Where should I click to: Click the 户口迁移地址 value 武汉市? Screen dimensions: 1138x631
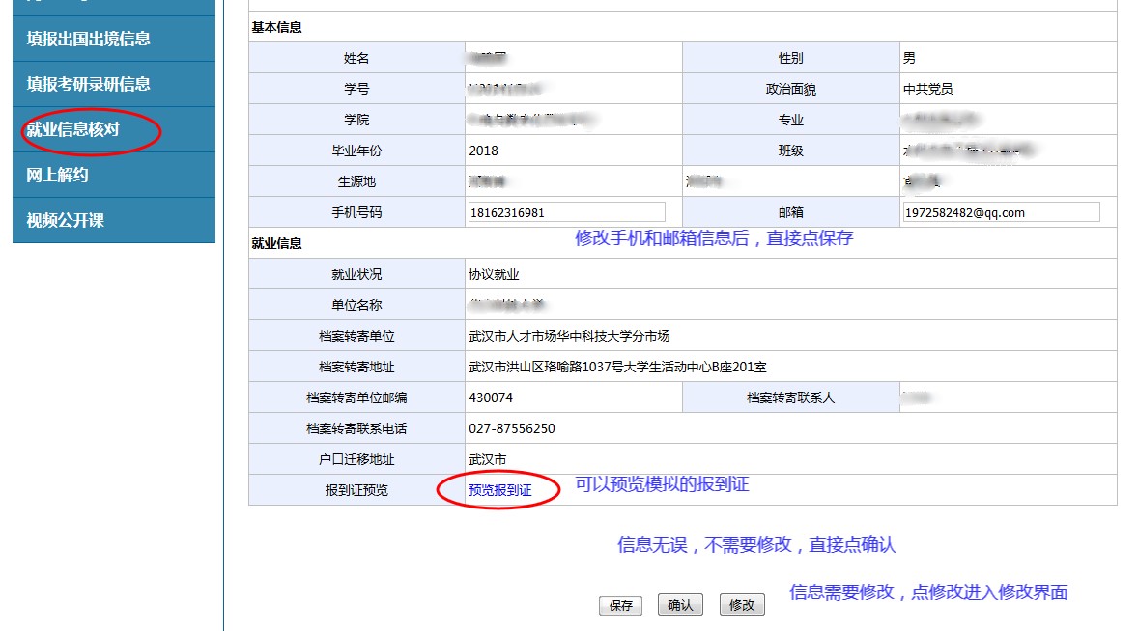point(487,459)
